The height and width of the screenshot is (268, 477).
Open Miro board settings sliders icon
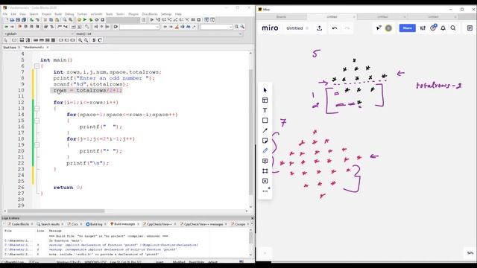423,28
